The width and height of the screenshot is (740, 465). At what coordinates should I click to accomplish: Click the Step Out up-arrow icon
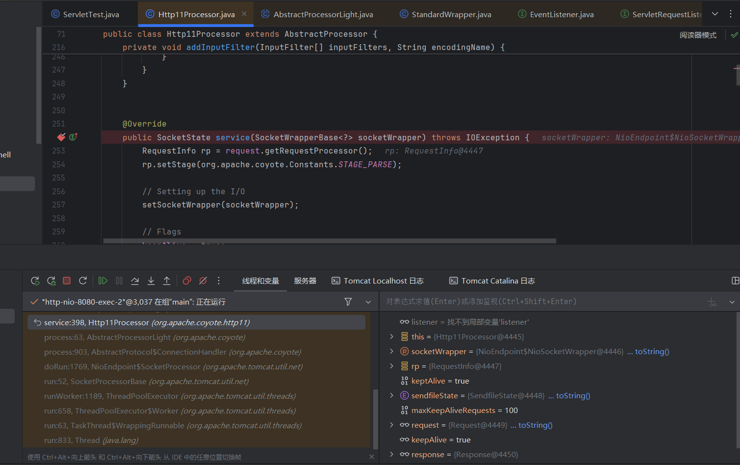tap(167, 281)
